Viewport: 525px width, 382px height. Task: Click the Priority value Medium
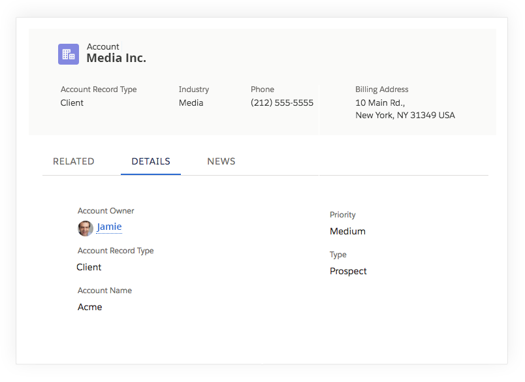click(x=347, y=231)
